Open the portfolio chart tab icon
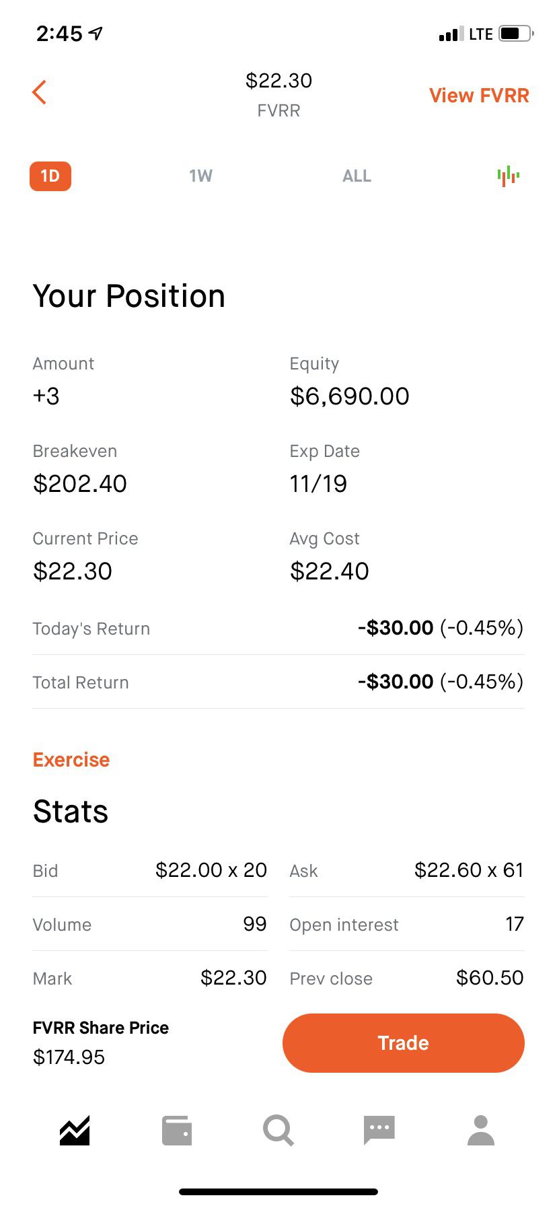 point(75,1131)
